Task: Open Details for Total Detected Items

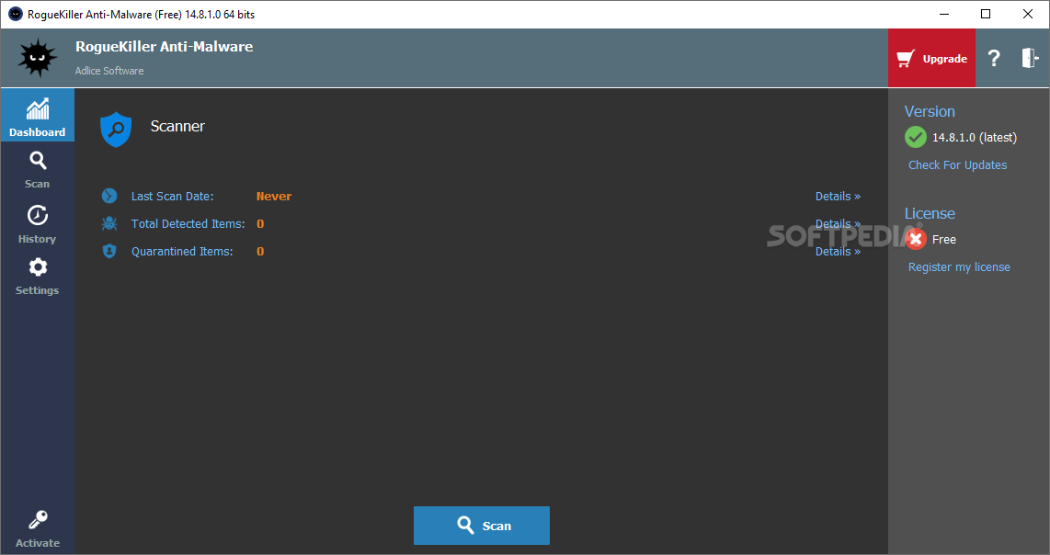Action: pyautogui.click(x=838, y=223)
